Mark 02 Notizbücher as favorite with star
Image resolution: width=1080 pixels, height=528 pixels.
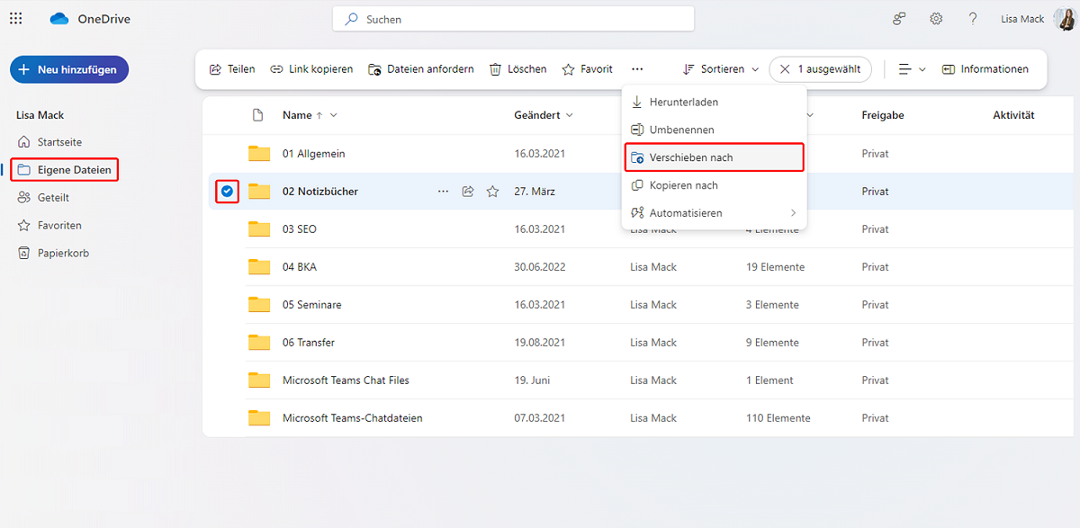pyautogui.click(x=492, y=192)
